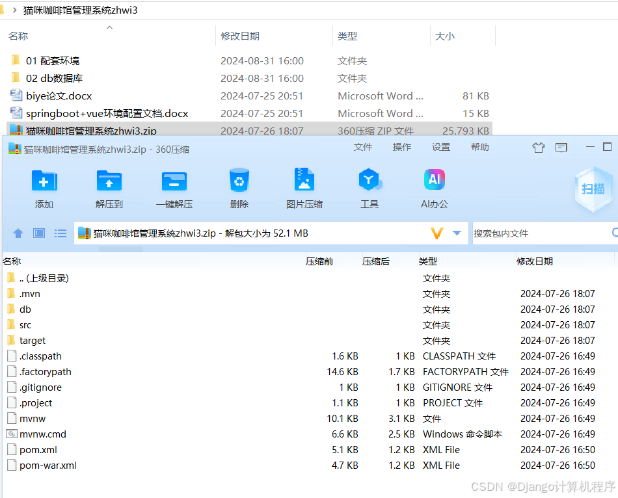The height and width of the screenshot is (498, 618).
Task: Open the 文件 menu
Action: click(x=363, y=147)
